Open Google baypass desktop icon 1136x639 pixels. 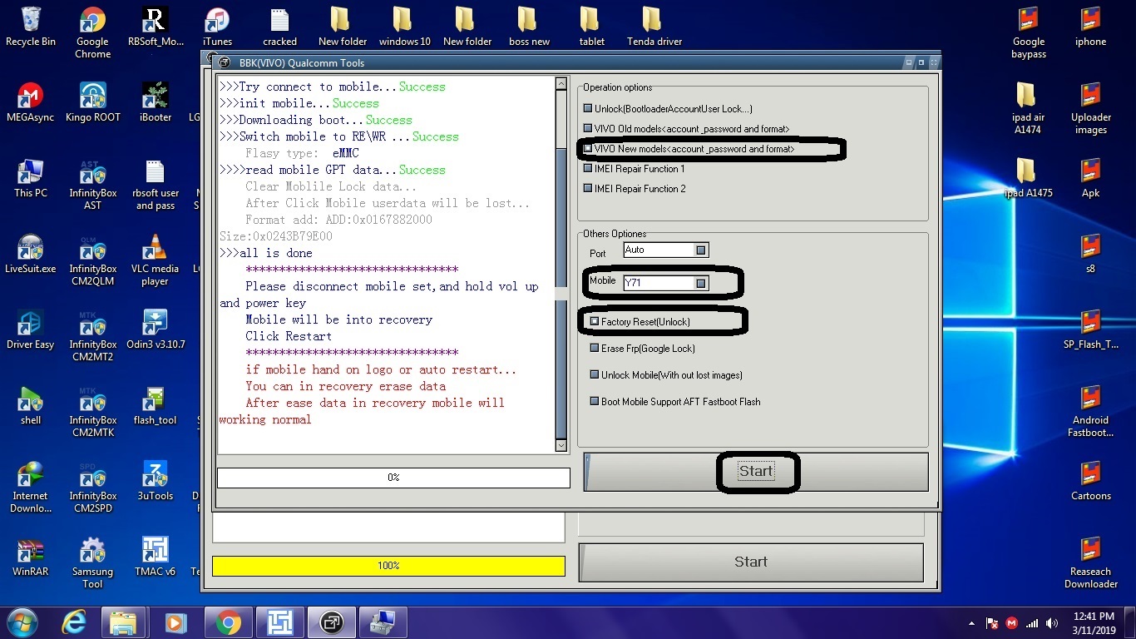[1029, 33]
